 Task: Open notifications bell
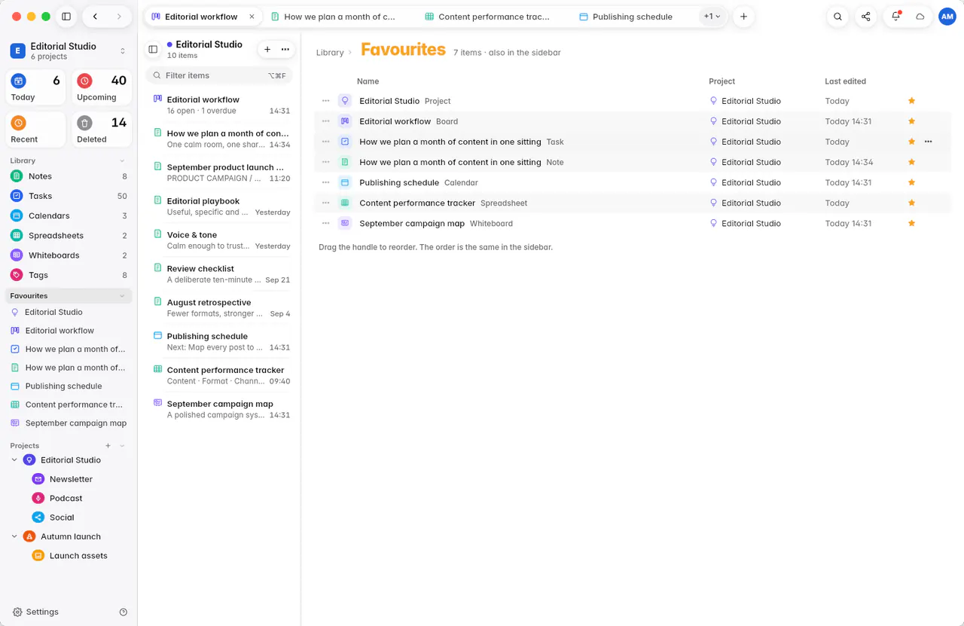[895, 17]
